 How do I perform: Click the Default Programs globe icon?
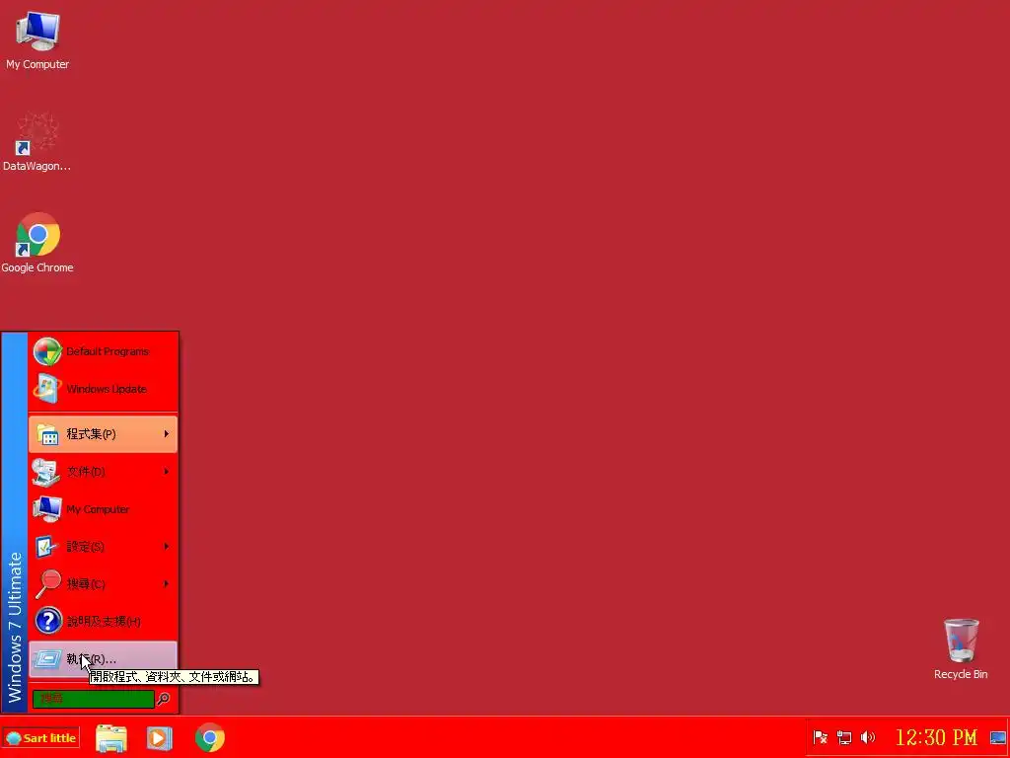tap(47, 351)
